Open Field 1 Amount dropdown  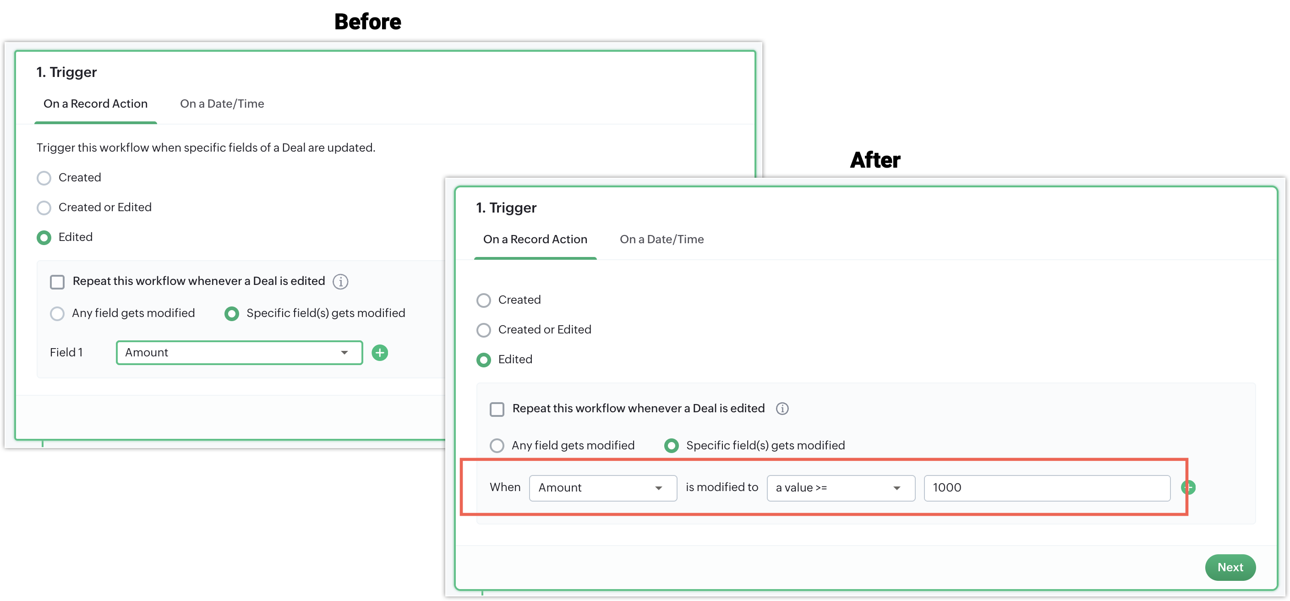[x=239, y=353]
